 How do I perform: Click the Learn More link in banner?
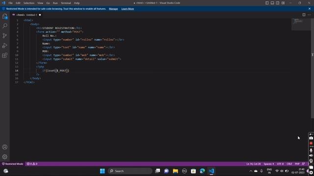pyautogui.click(x=128, y=9)
